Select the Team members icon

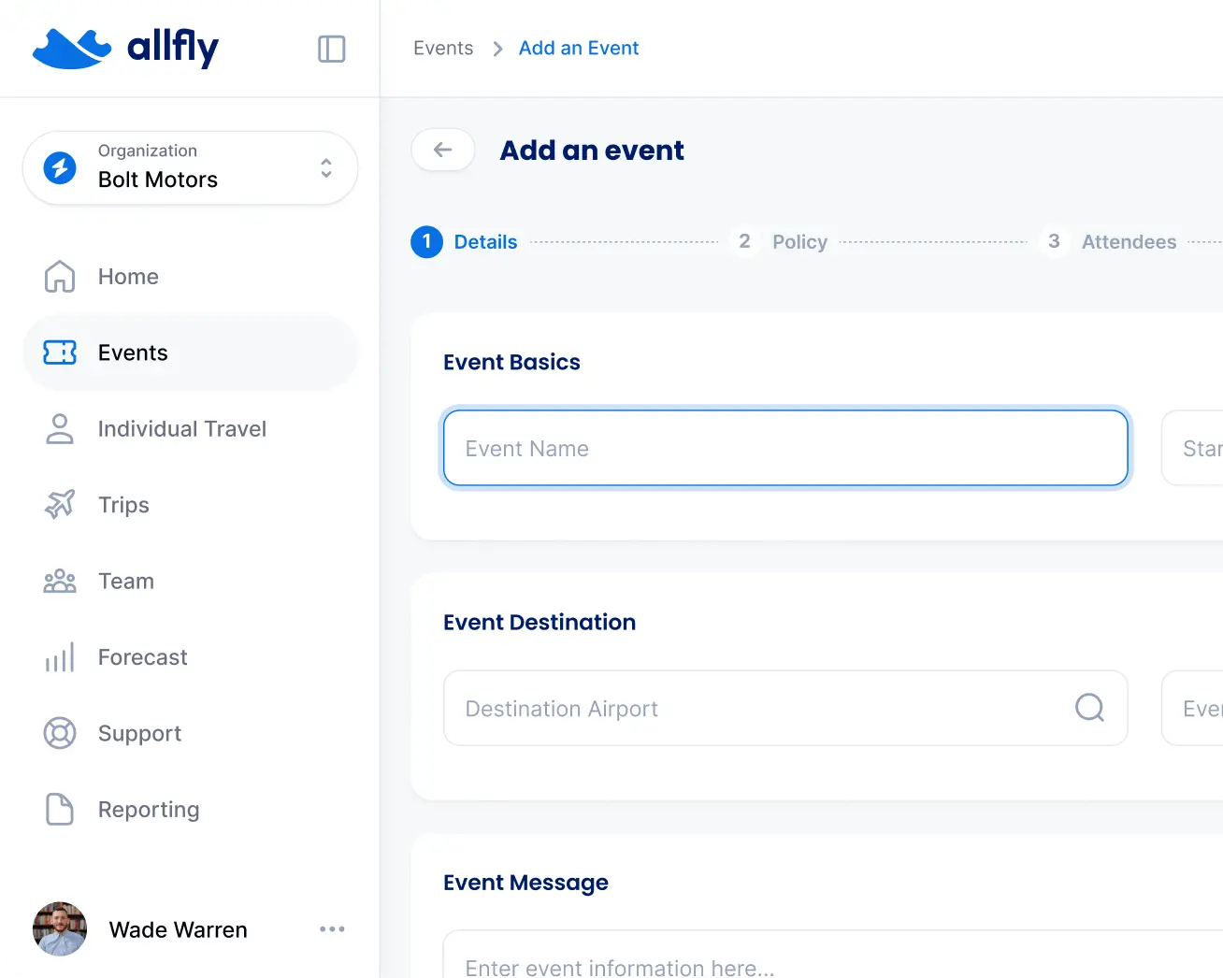59,581
